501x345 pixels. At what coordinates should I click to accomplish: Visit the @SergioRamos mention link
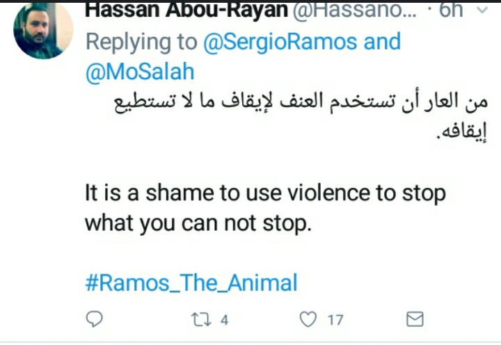(x=280, y=42)
